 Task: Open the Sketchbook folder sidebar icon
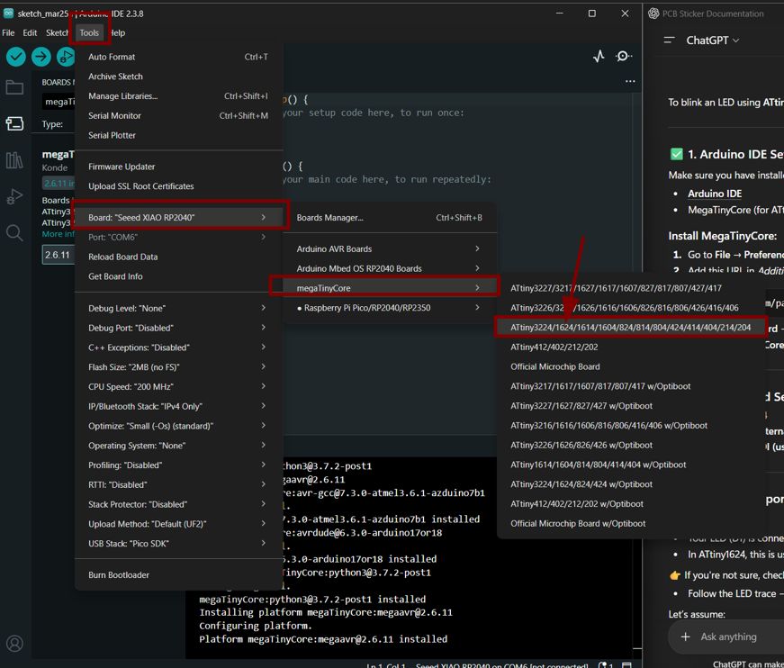point(14,87)
